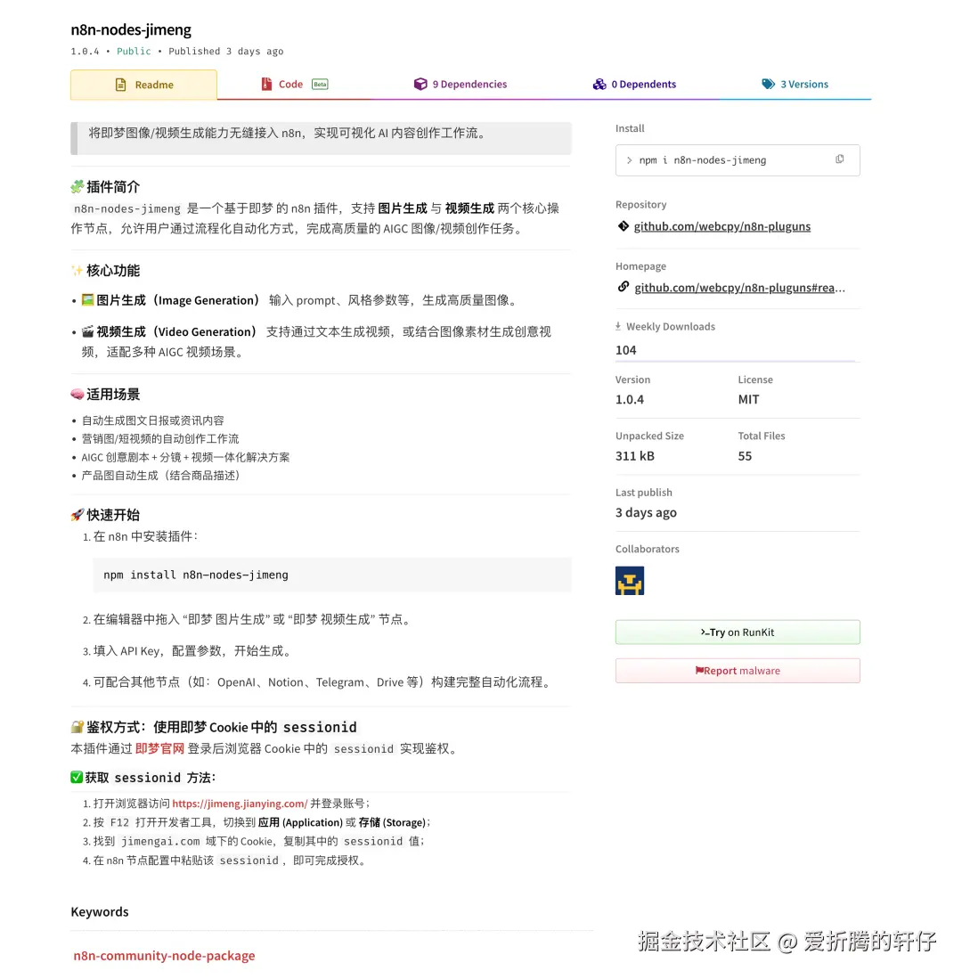Click the 311 kB unpacked size value

[x=635, y=456]
